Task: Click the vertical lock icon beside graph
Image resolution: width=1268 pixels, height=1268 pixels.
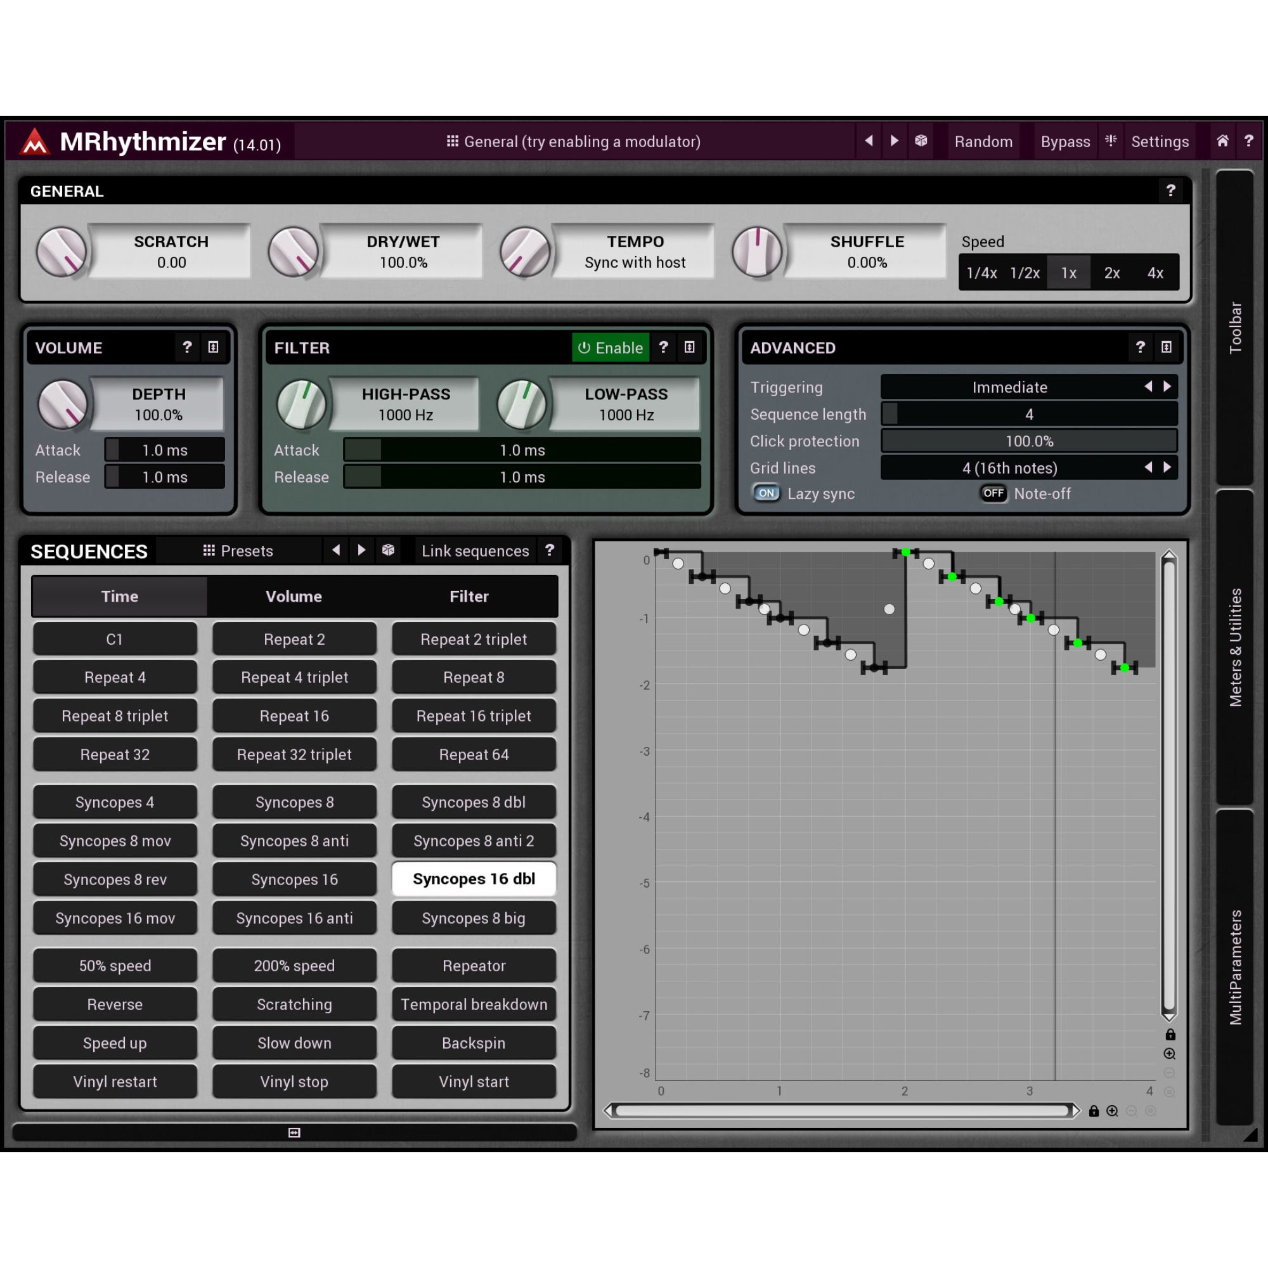Action: point(1170,1034)
